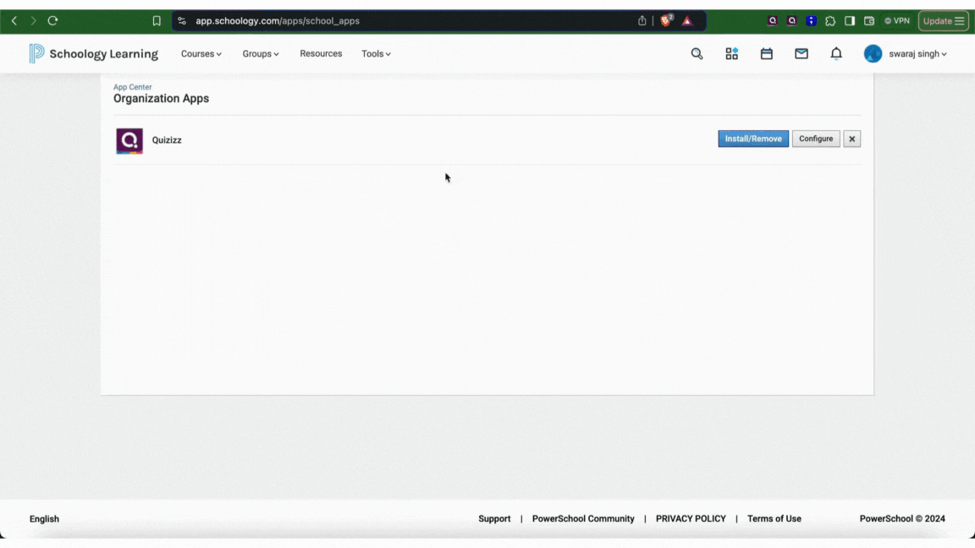Open the Terms of Use link
This screenshot has width=975, height=548.
click(x=774, y=518)
